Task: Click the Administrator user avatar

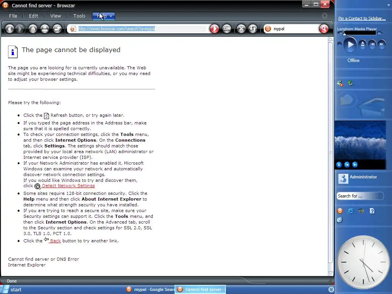Action: (343, 178)
